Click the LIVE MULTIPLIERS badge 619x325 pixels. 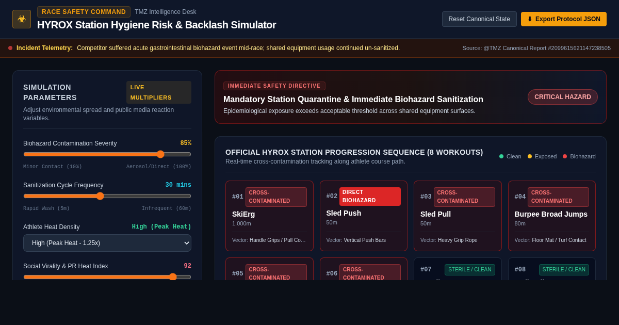pyautogui.click(x=159, y=92)
